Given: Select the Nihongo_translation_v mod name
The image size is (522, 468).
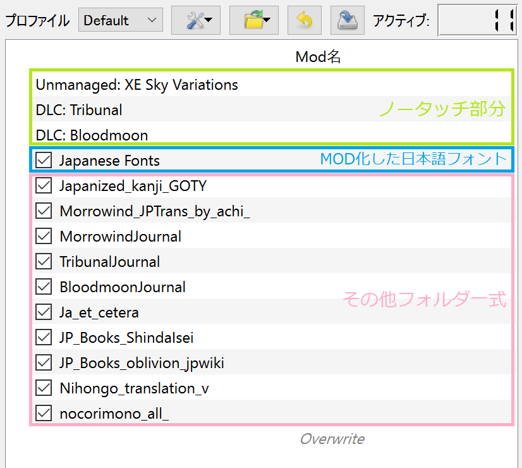Looking at the screenshot, I should tap(134, 388).
